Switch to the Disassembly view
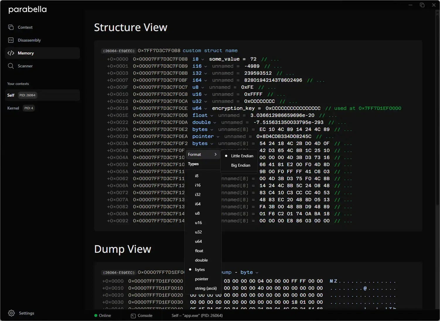 tap(29, 40)
